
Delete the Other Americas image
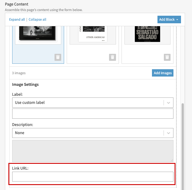coord(113,57)
